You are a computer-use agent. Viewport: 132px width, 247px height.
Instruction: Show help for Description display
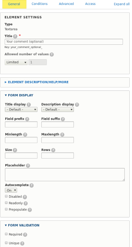[77, 105]
